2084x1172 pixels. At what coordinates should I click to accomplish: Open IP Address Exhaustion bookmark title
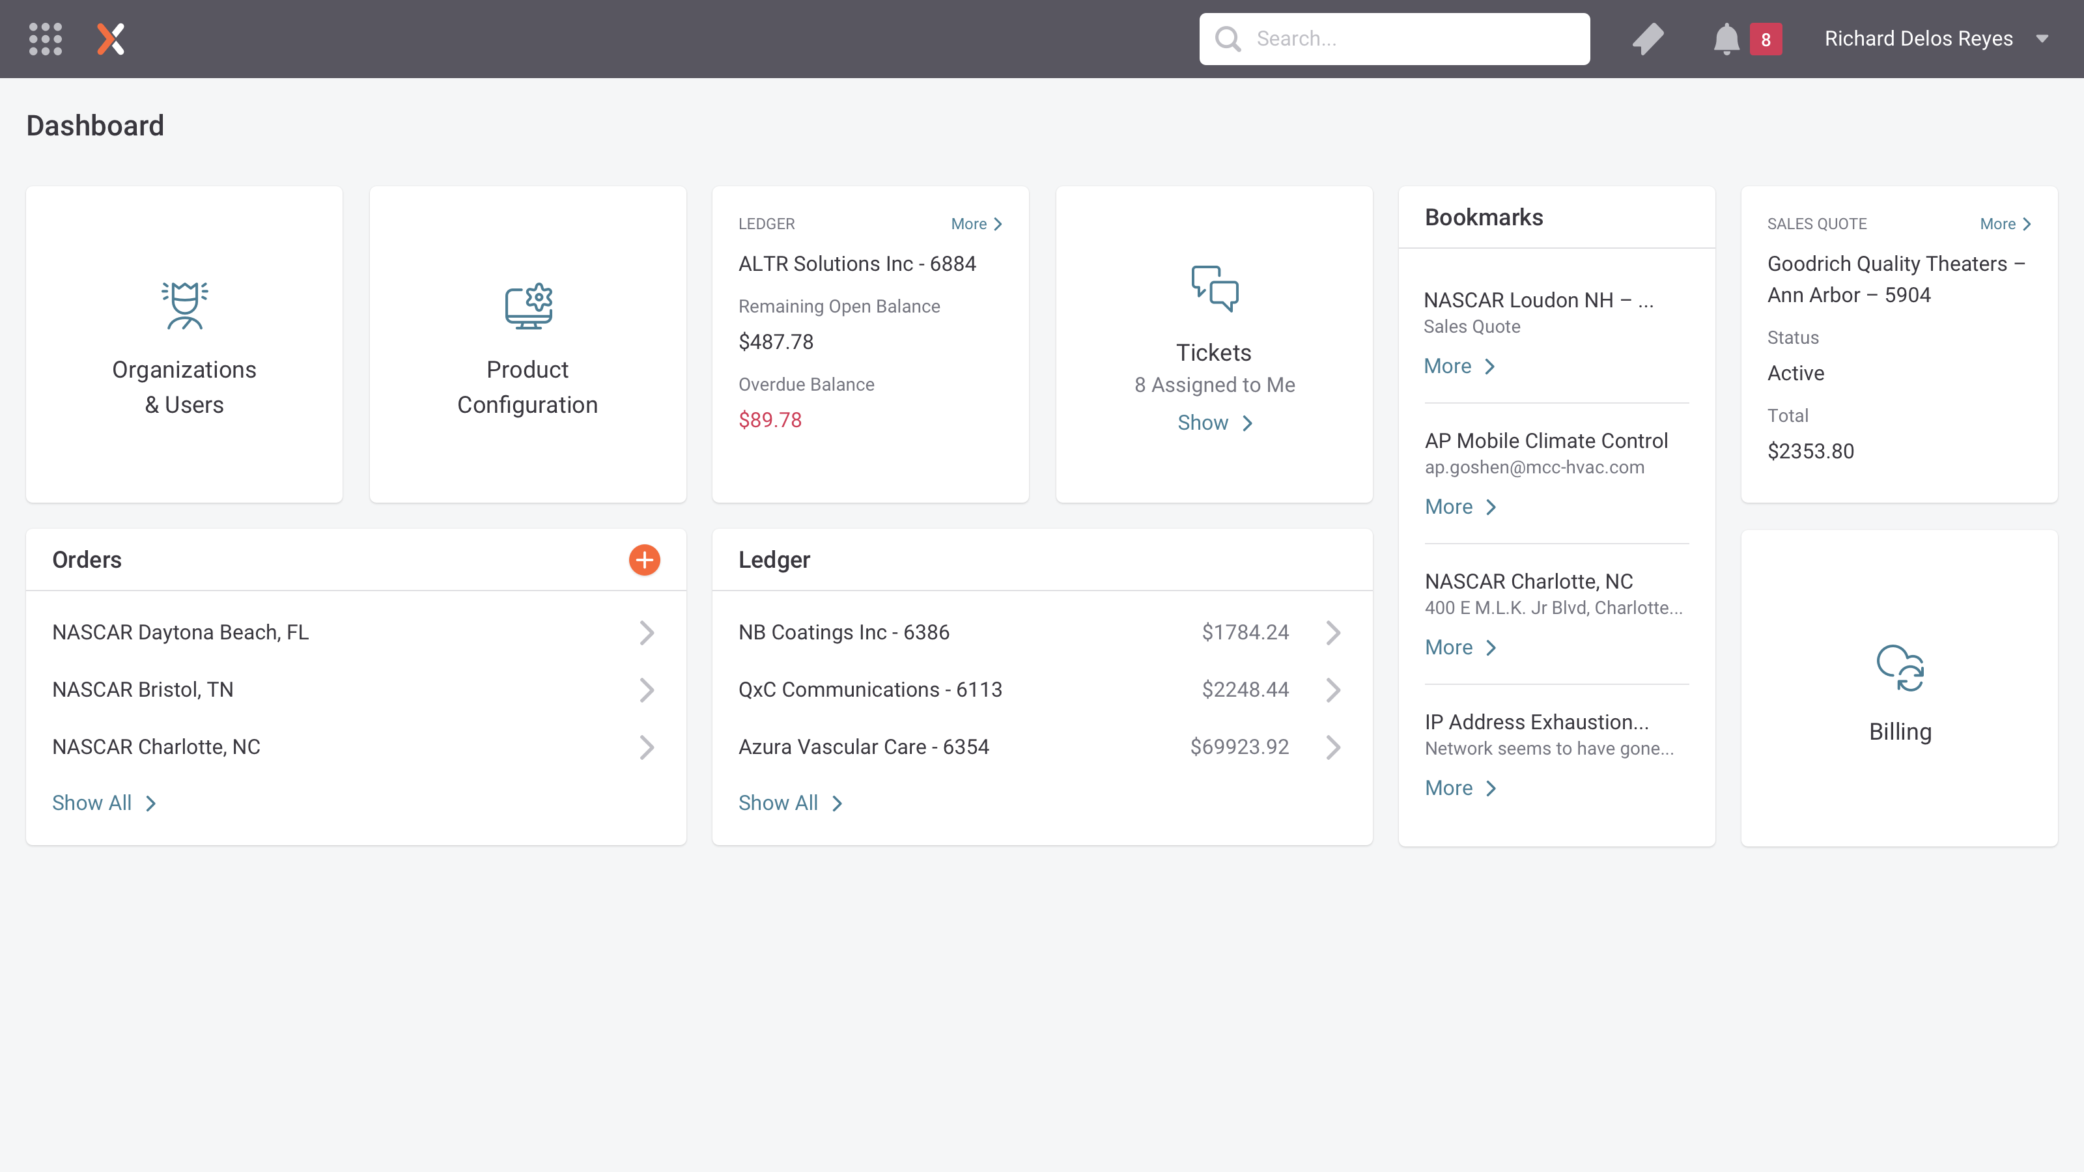pyautogui.click(x=1536, y=722)
